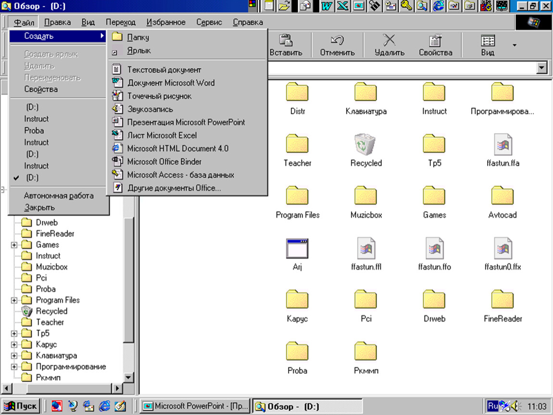This screenshot has width=553, height=415.
Task: Expand the Program Files node in the tree
Action: coord(14,300)
